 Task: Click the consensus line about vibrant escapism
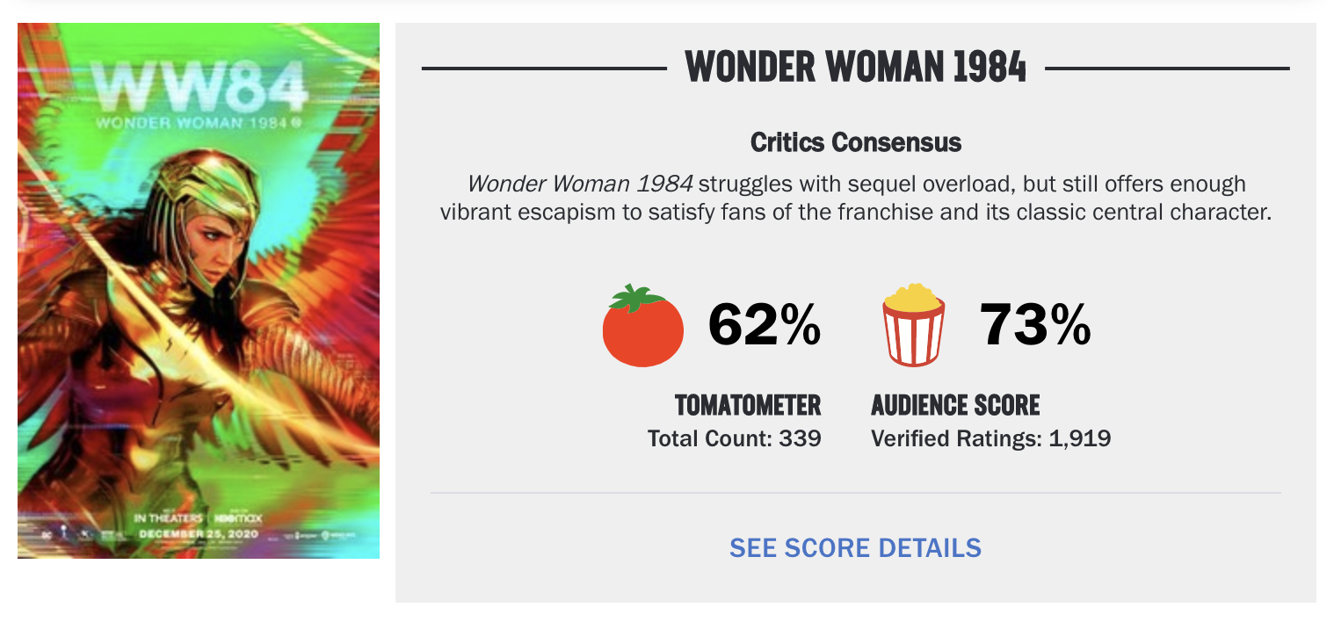(855, 213)
